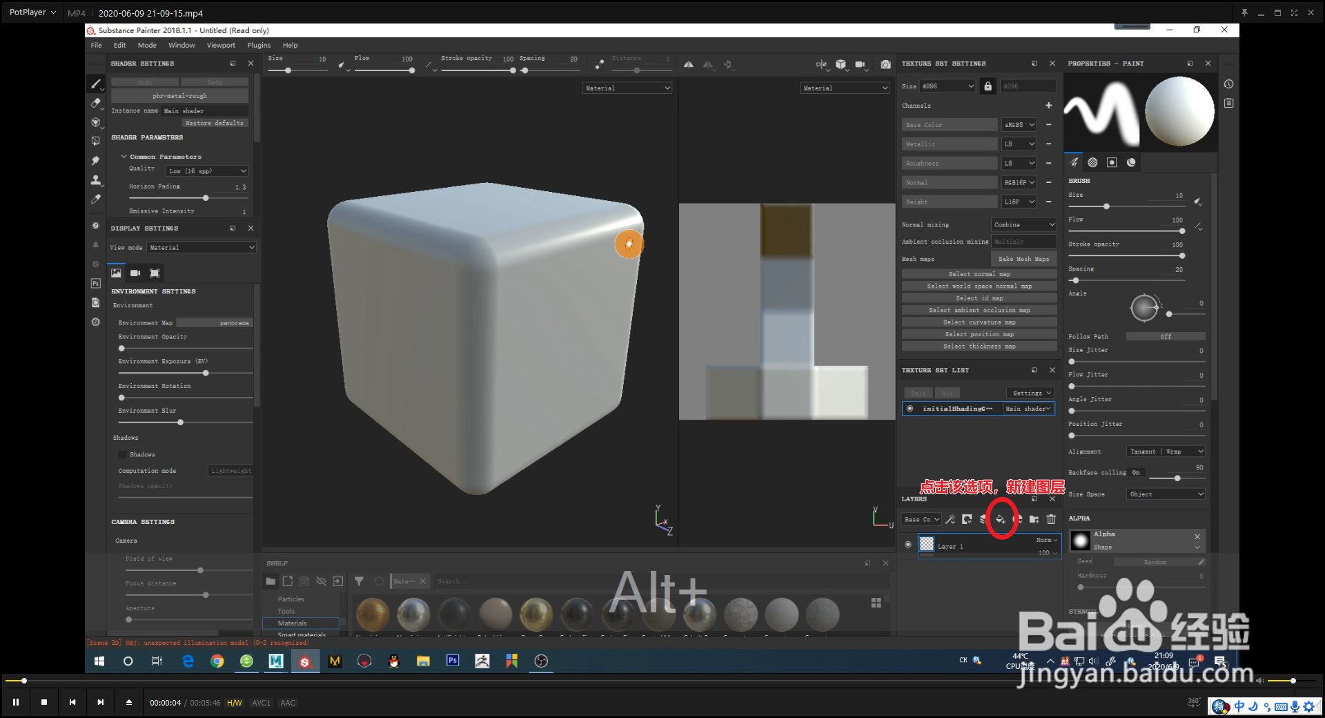
Task: Click Select normal map button
Action: (x=979, y=274)
